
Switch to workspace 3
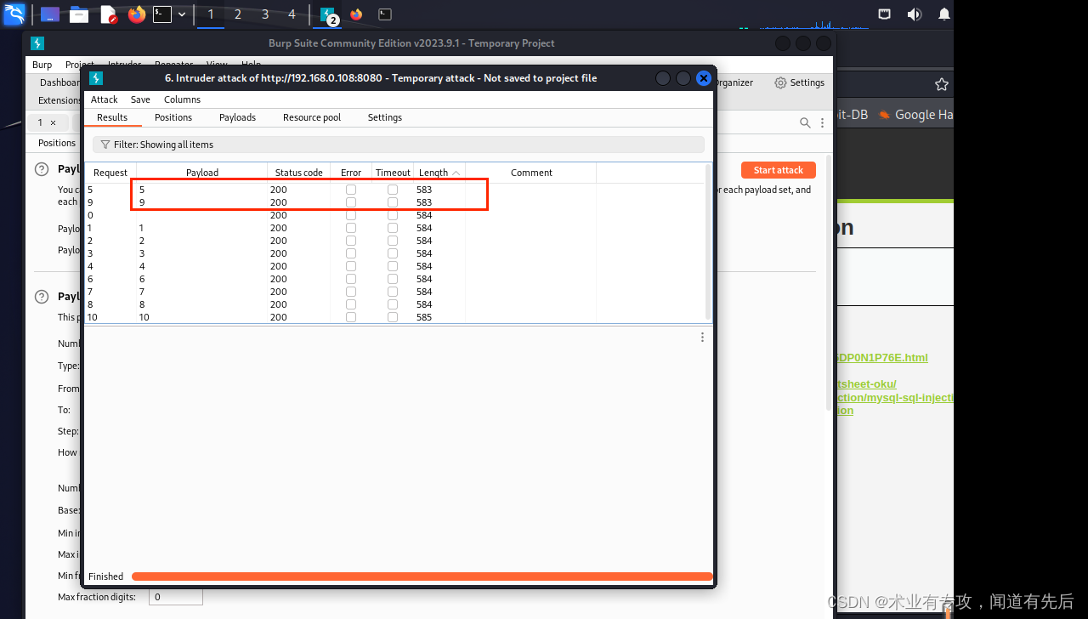click(x=265, y=14)
